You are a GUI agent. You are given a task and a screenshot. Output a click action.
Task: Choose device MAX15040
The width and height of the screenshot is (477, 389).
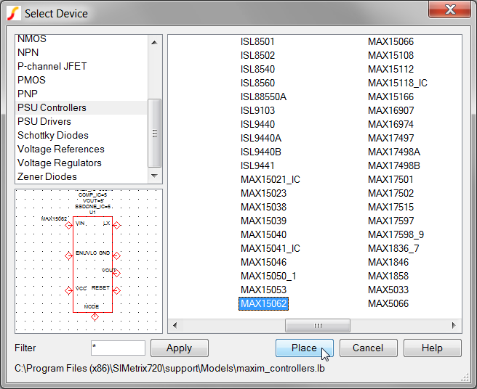tap(264, 234)
